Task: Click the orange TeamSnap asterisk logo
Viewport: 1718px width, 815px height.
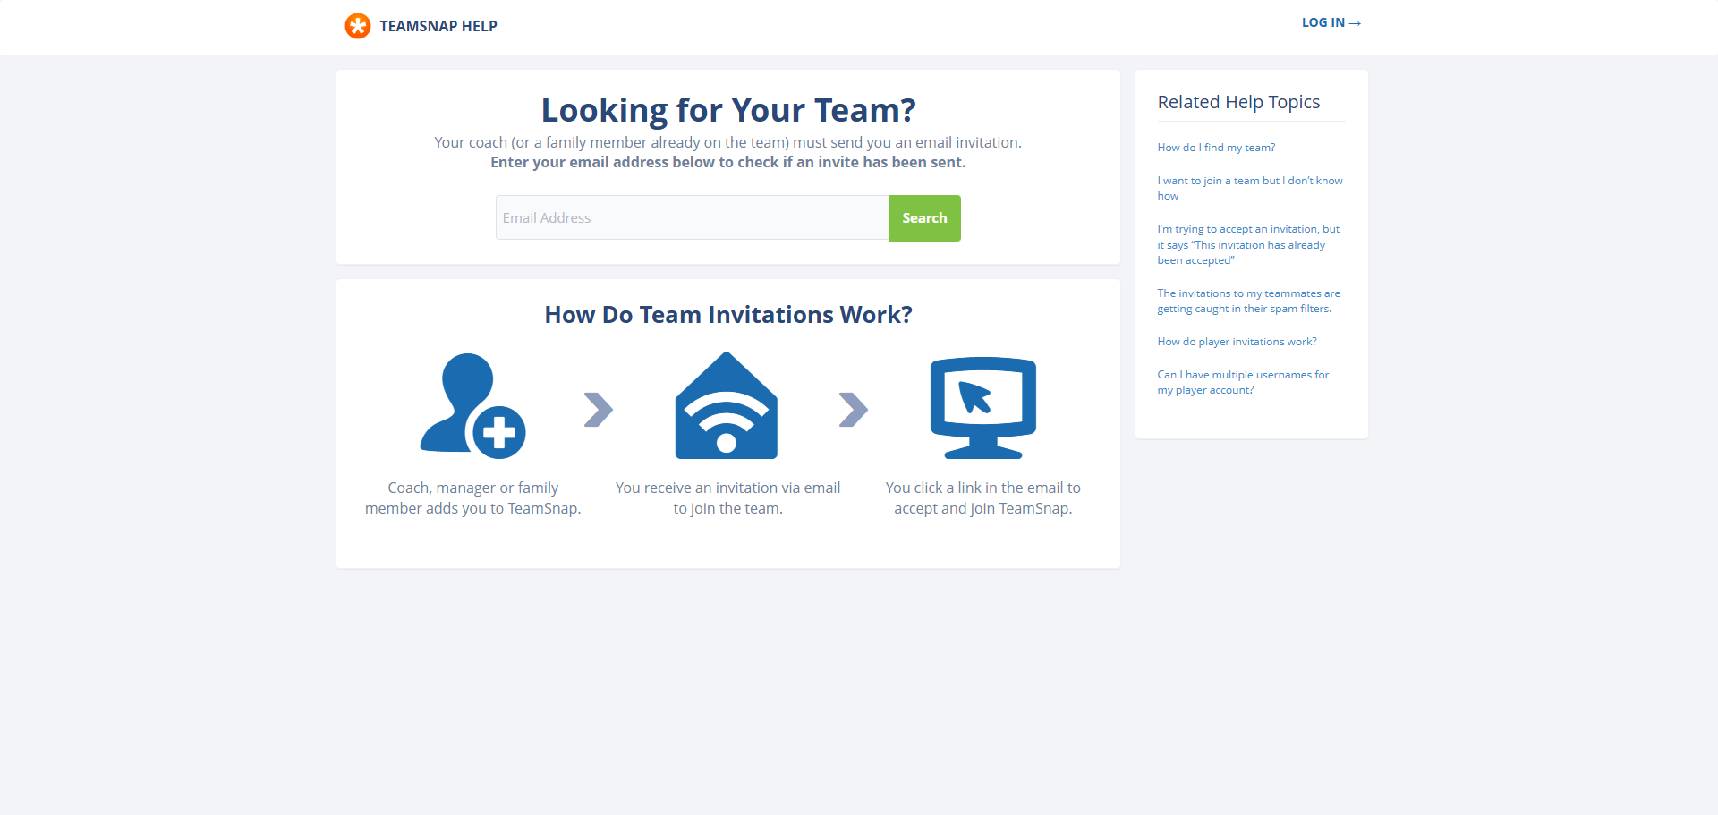Action: click(x=357, y=26)
